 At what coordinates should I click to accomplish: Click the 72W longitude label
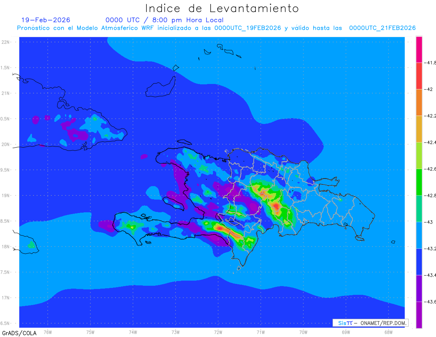(218, 332)
